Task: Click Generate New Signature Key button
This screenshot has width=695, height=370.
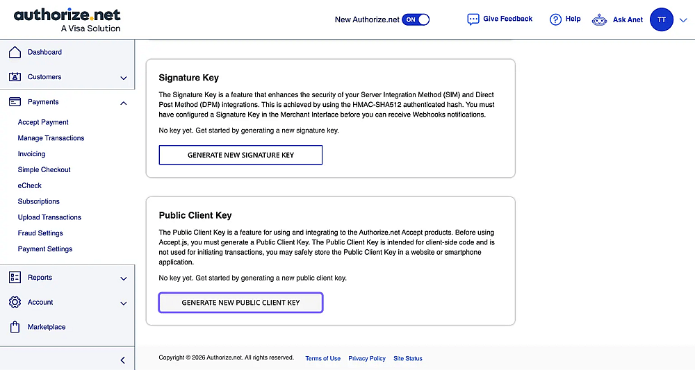Action: (x=240, y=155)
